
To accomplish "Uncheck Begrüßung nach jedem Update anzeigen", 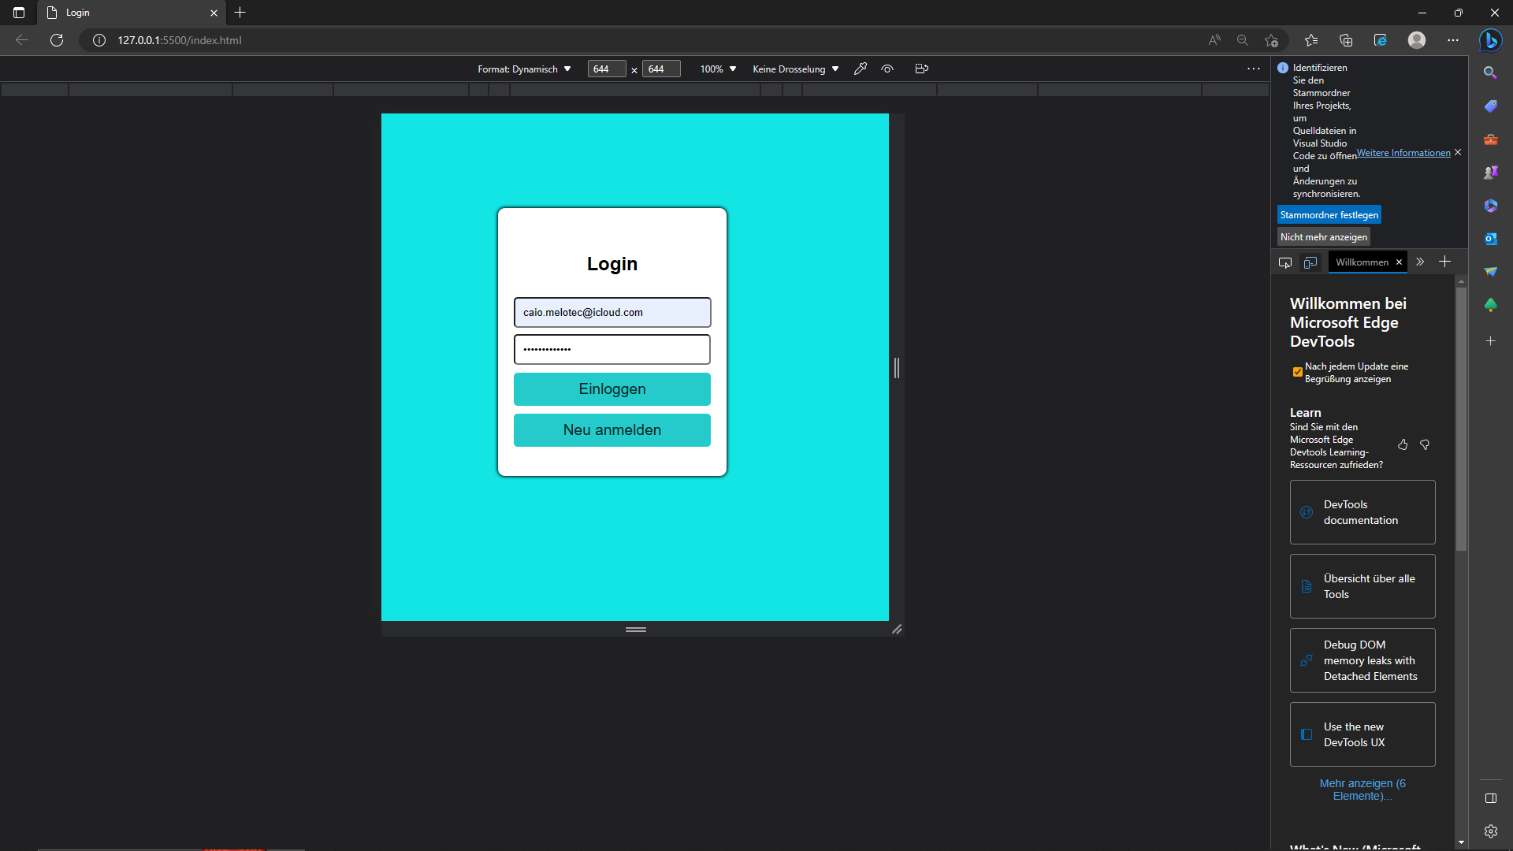I will coord(1296,372).
